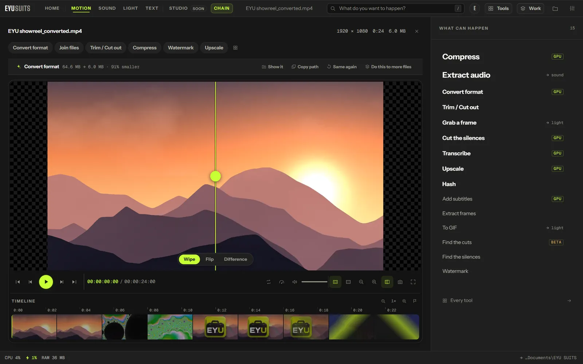This screenshot has height=364, width=583.
Task: Zoom out the video preview
Action: click(361, 282)
